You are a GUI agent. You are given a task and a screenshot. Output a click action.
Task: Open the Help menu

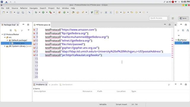click(73, 8)
